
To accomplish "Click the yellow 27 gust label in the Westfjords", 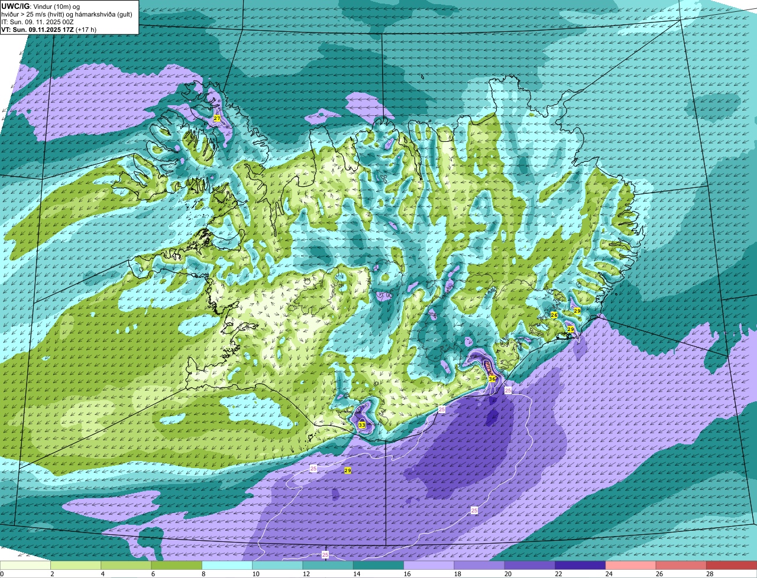I will [x=217, y=119].
